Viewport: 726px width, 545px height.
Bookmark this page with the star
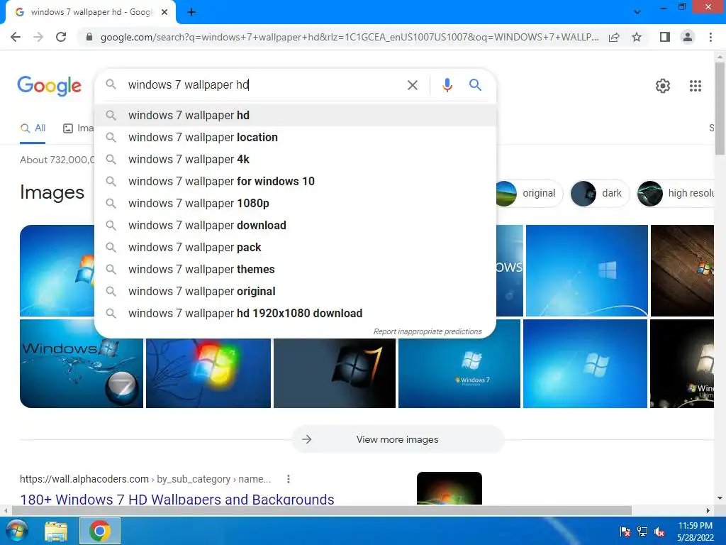pyautogui.click(x=637, y=37)
